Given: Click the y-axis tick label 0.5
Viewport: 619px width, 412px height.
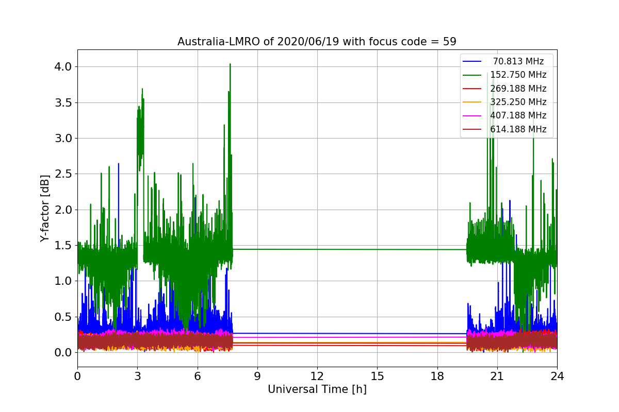Looking at the screenshot, I should pos(62,317).
